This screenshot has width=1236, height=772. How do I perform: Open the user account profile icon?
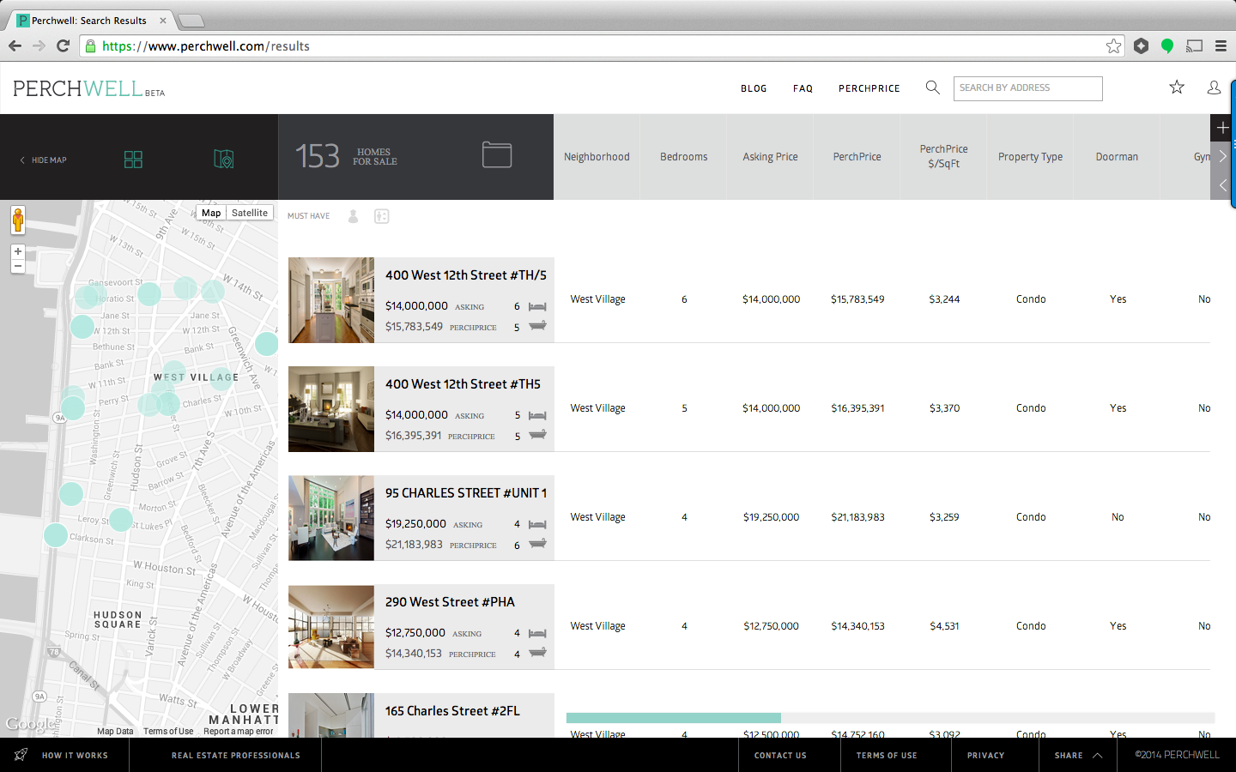tap(1214, 87)
